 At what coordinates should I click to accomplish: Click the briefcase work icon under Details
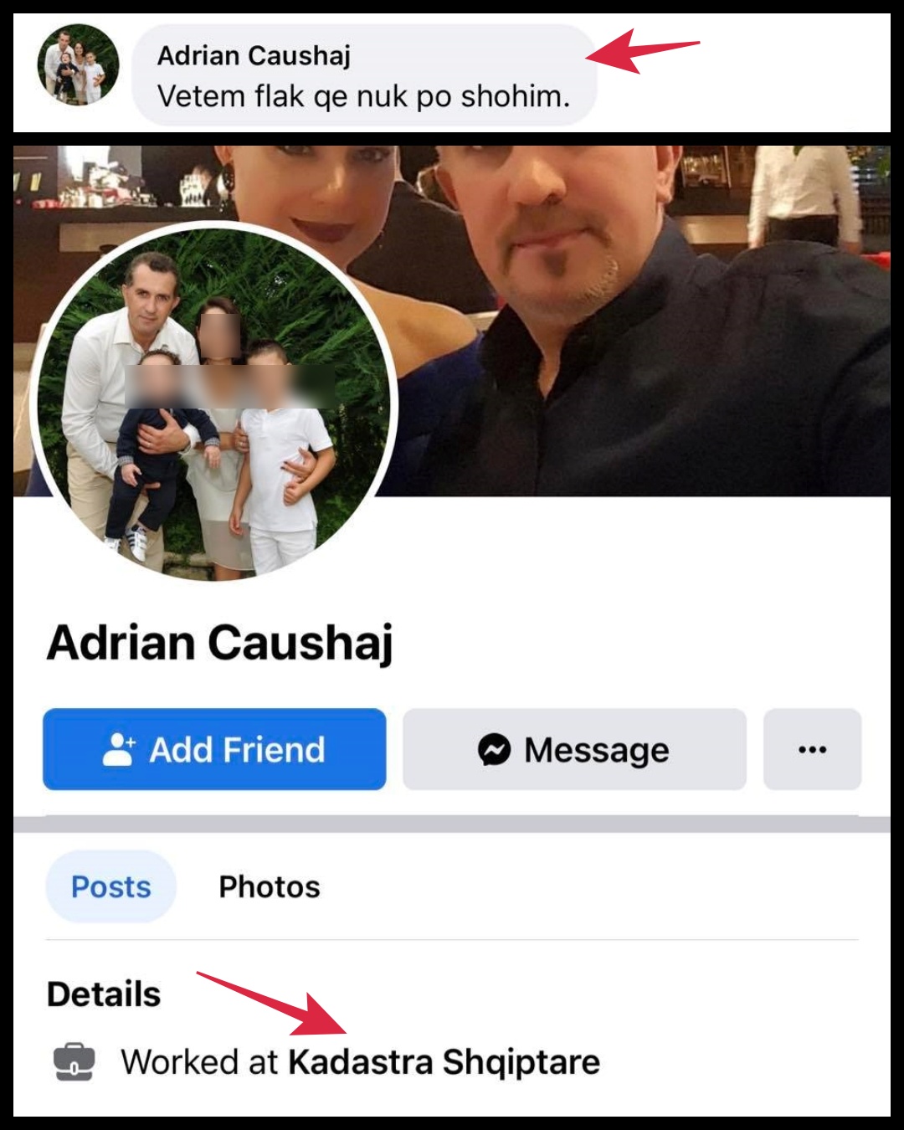pyautogui.click(x=74, y=1061)
